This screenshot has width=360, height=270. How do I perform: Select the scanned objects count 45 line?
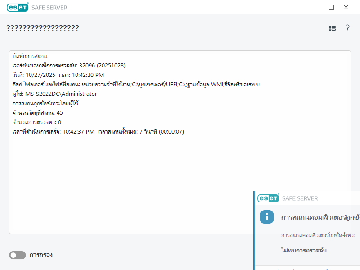(x=38, y=113)
